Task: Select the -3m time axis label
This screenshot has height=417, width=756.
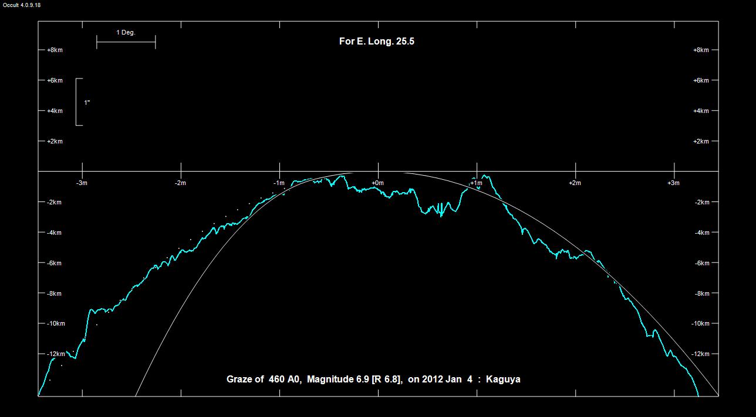Action: (82, 183)
